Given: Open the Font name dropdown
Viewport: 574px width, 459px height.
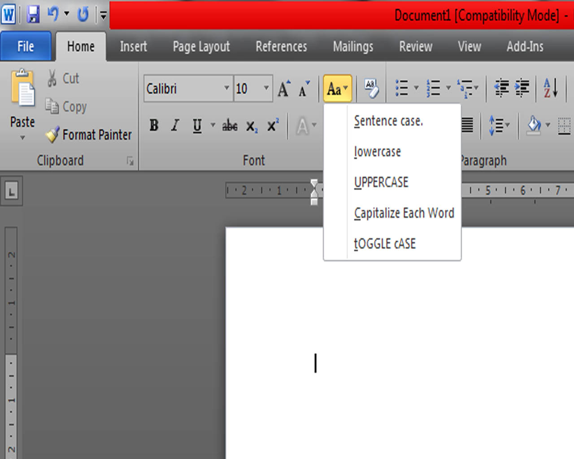Looking at the screenshot, I should pos(226,88).
